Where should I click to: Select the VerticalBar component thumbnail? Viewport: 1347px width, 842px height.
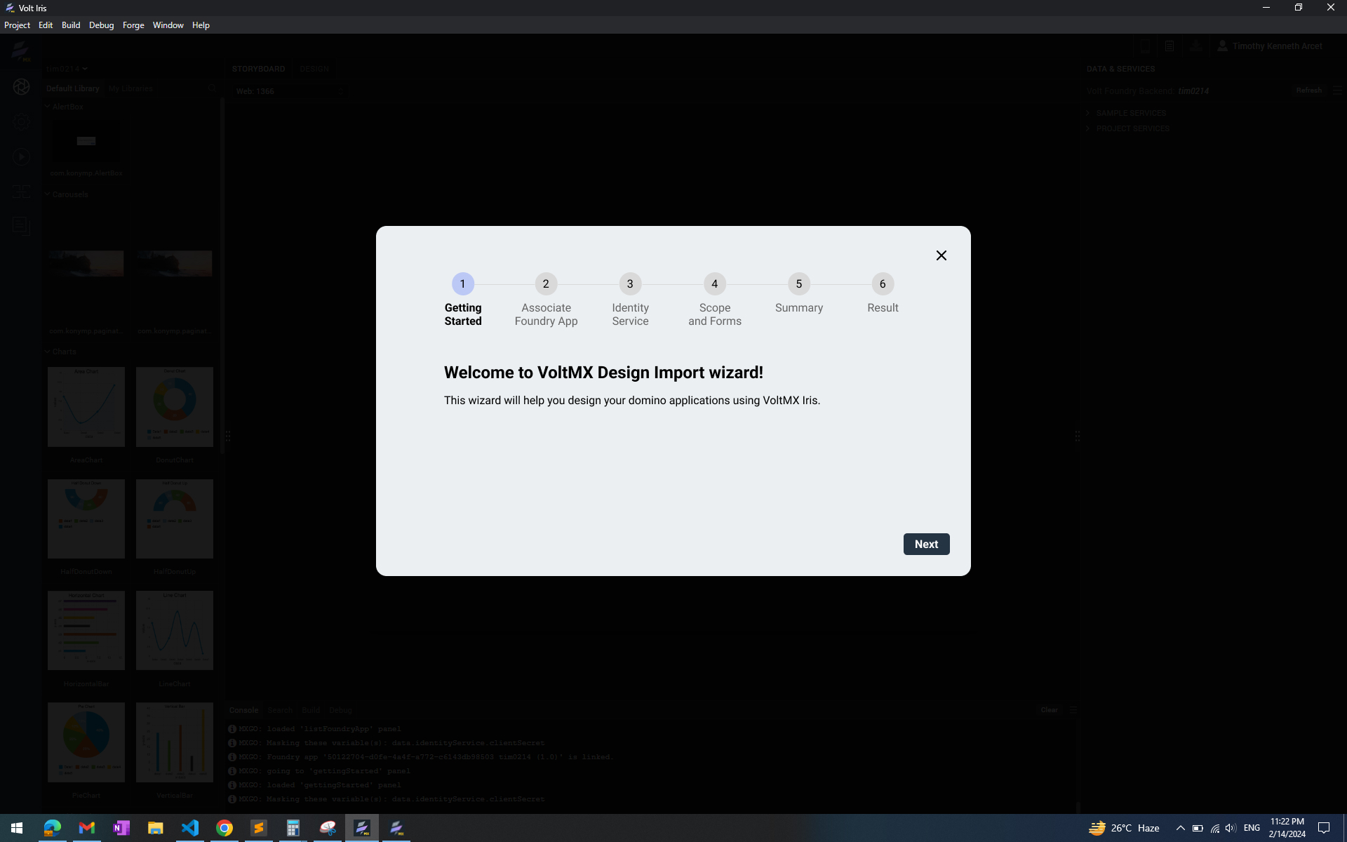click(174, 742)
